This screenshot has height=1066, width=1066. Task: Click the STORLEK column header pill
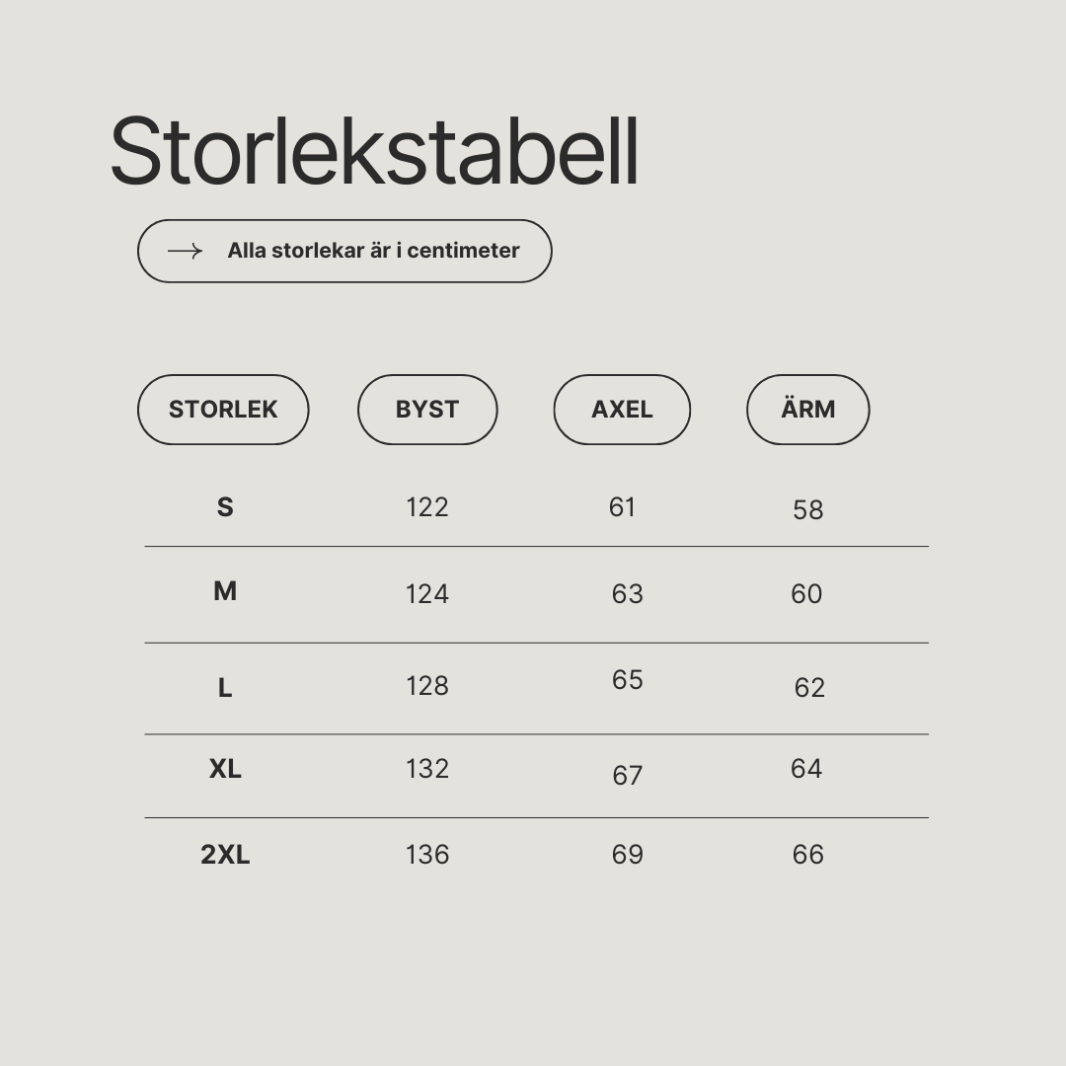(223, 410)
